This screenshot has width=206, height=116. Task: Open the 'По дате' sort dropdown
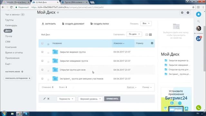tap(134, 34)
